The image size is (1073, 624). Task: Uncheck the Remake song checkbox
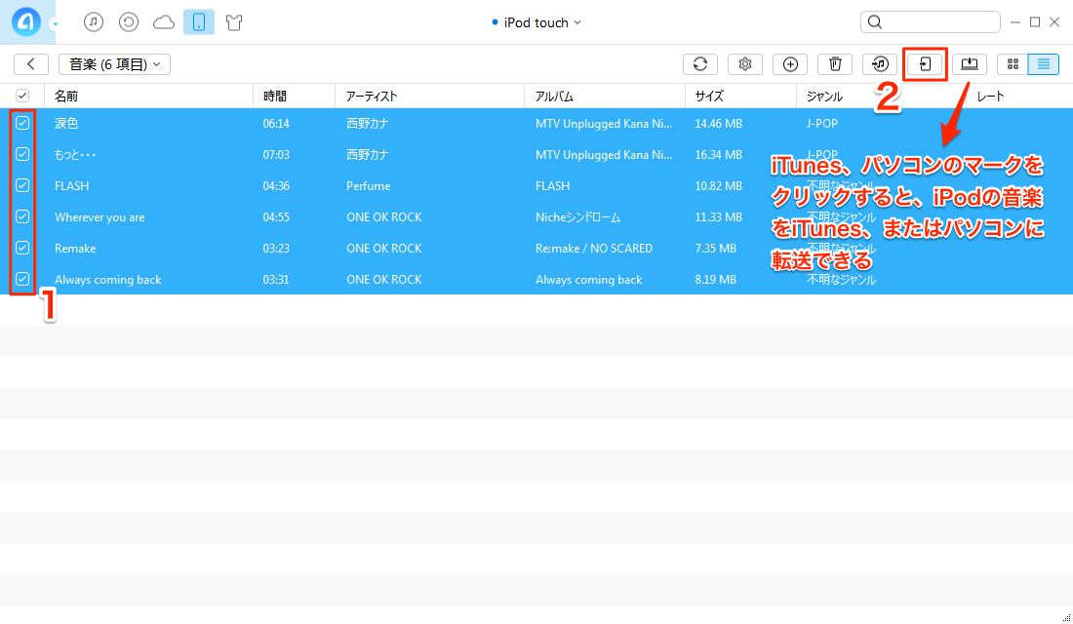22,248
